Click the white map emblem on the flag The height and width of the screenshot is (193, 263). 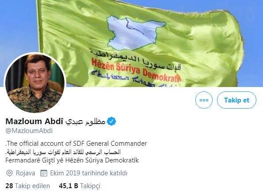(136, 33)
